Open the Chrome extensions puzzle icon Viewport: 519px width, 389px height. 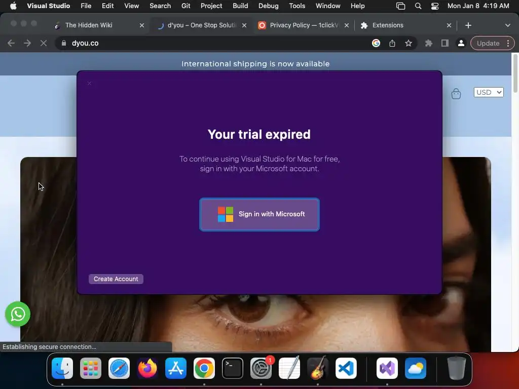point(429,44)
